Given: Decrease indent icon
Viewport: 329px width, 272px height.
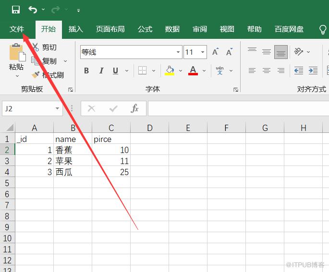Looking at the screenshot, I should (299, 71).
